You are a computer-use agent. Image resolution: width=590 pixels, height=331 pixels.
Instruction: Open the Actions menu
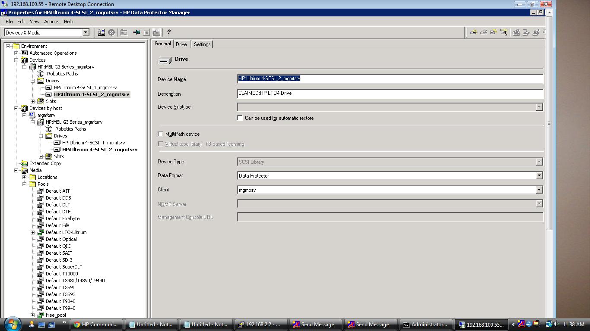click(51, 22)
